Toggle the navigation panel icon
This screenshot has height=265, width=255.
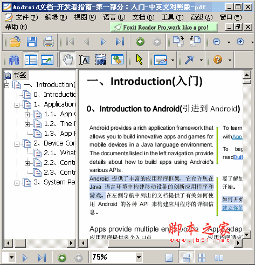coord(31,59)
